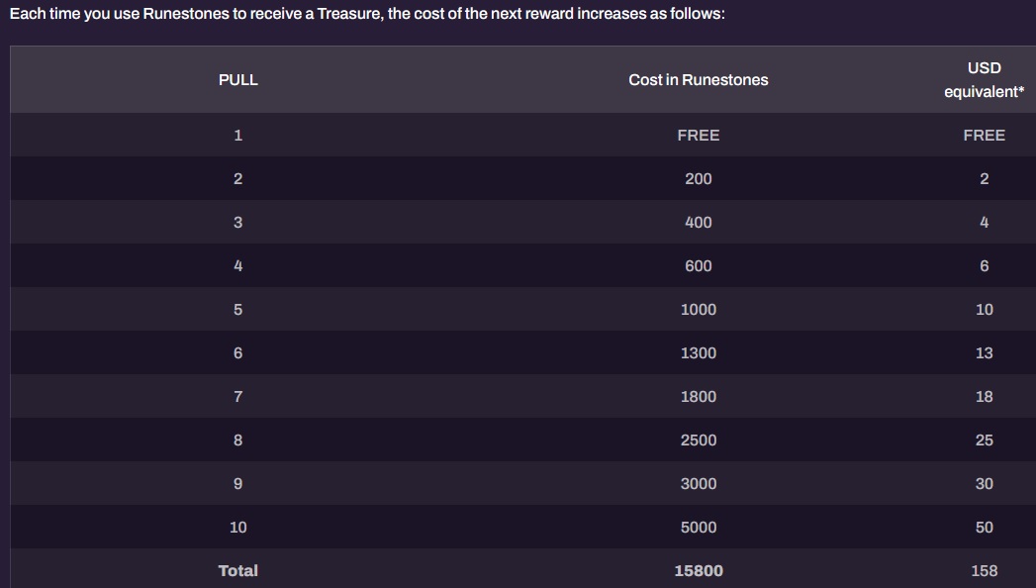1036x588 pixels.
Task: Select pull number 10 cell
Action: pyautogui.click(x=237, y=528)
